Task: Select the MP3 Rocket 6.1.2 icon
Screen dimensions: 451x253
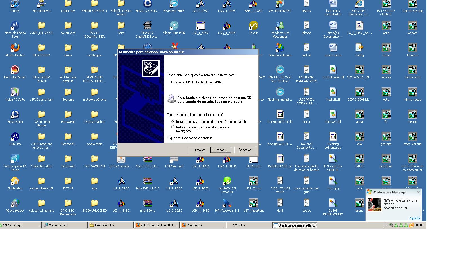Action: pyautogui.click(x=227, y=204)
